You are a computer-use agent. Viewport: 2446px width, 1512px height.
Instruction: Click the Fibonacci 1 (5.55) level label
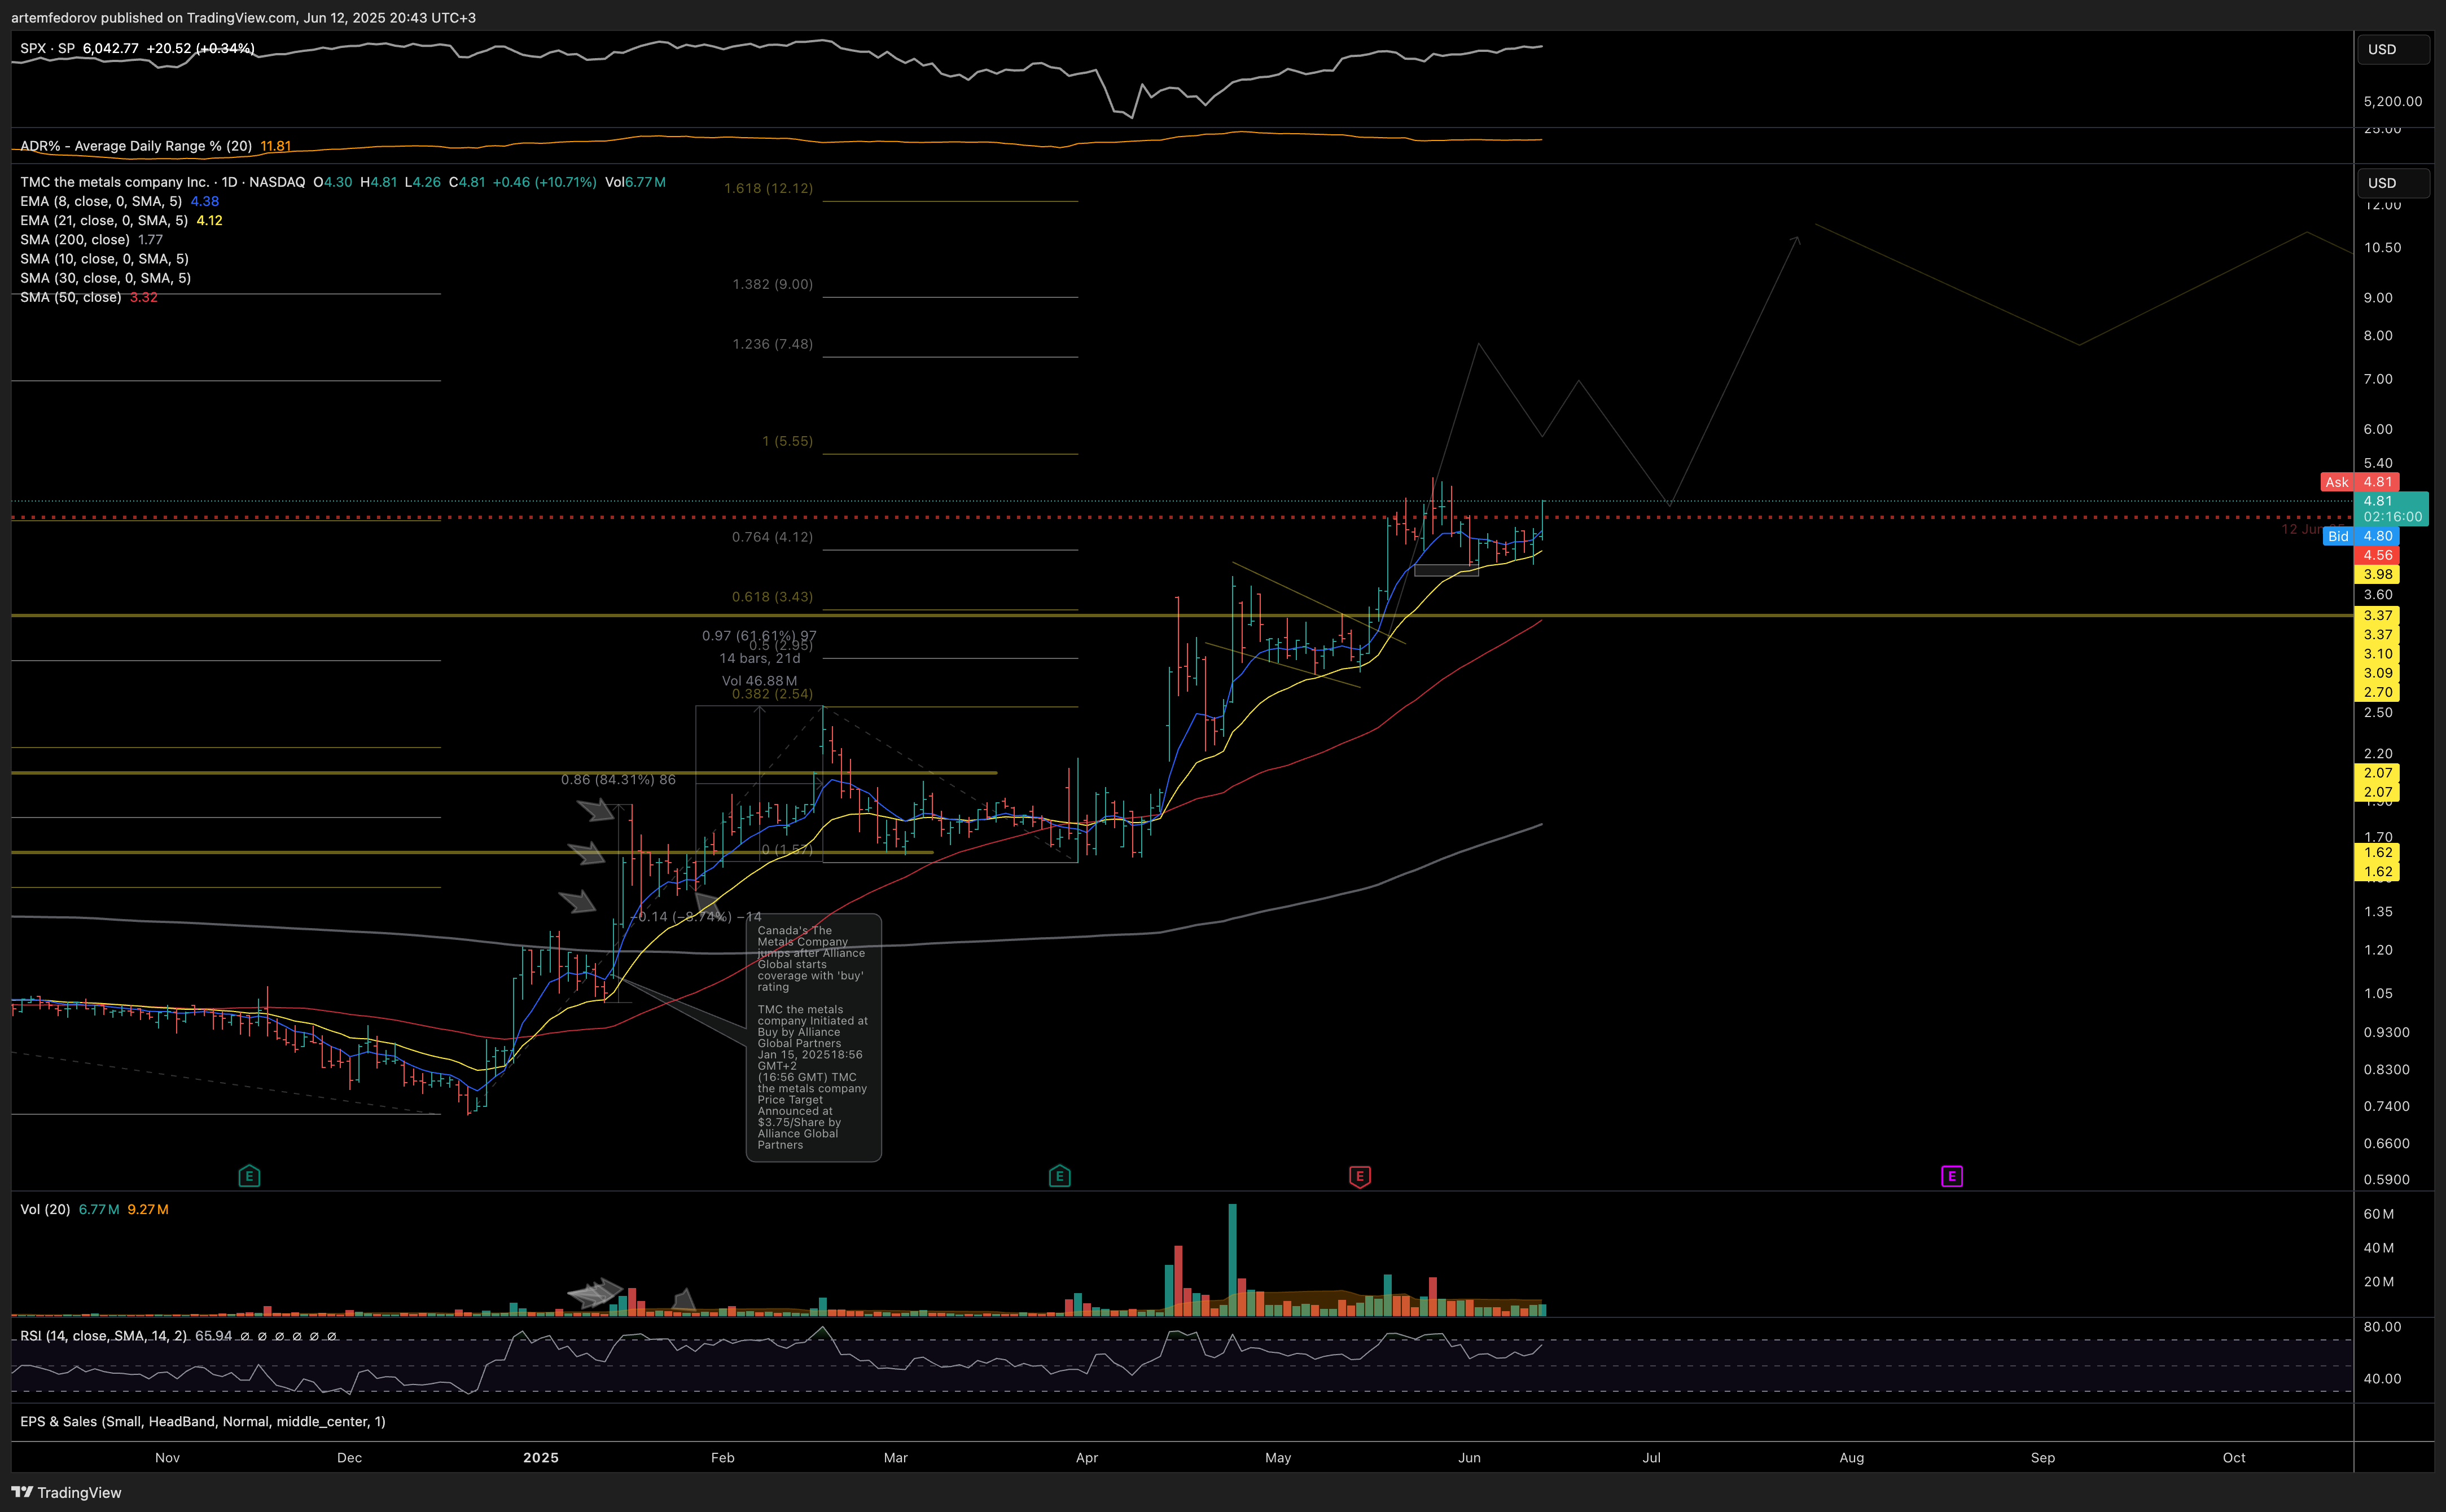point(787,441)
